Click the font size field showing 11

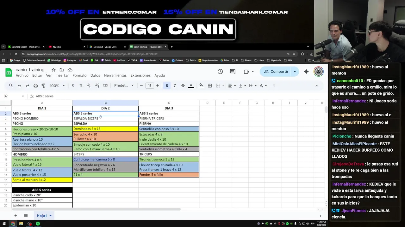(x=149, y=85)
